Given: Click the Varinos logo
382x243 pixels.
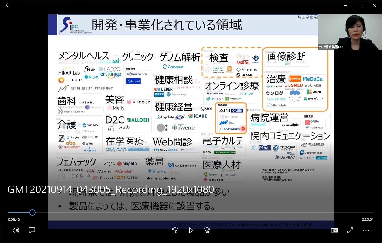Looking at the screenshot, I should click(247, 69).
